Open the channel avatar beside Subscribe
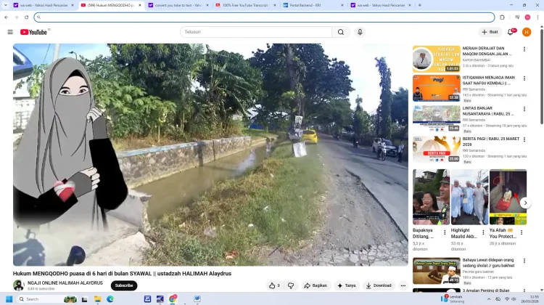The width and height of the screenshot is (544, 305). [18, 285]
